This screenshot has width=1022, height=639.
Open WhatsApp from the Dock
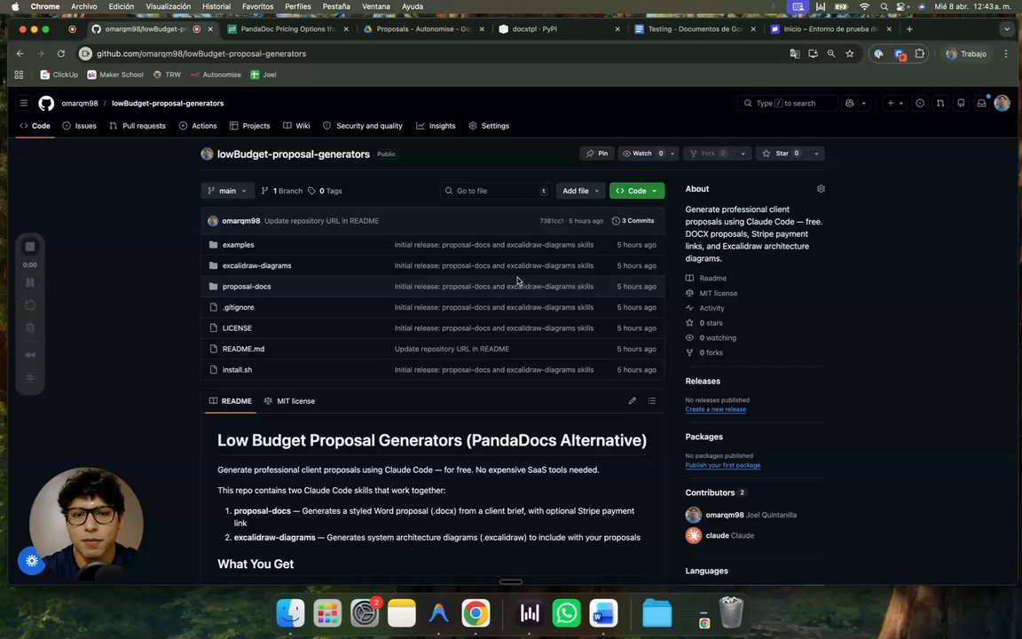[x=566, y=613]
